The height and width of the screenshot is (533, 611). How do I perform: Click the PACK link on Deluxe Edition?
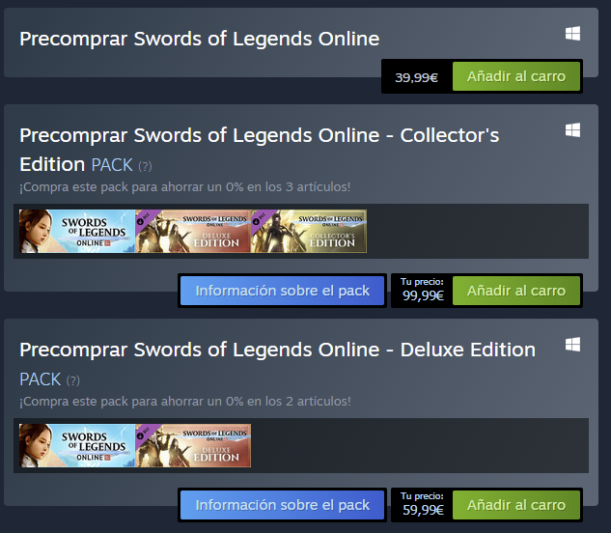pyautogui.click(x=41, y=379)
